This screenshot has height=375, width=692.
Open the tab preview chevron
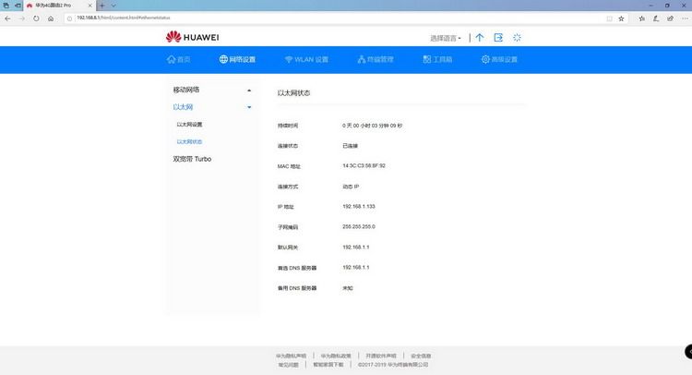tap(113, 6)
